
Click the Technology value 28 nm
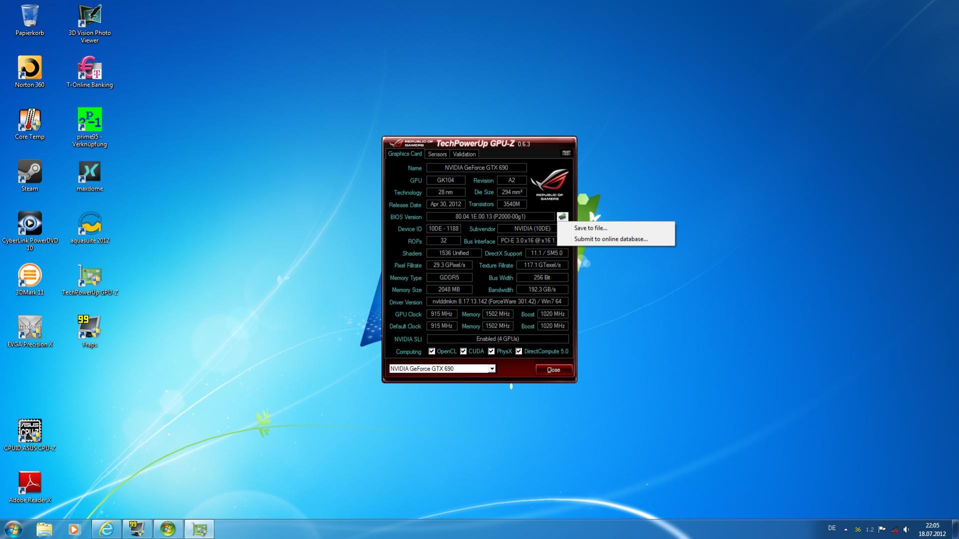point(445,192)
